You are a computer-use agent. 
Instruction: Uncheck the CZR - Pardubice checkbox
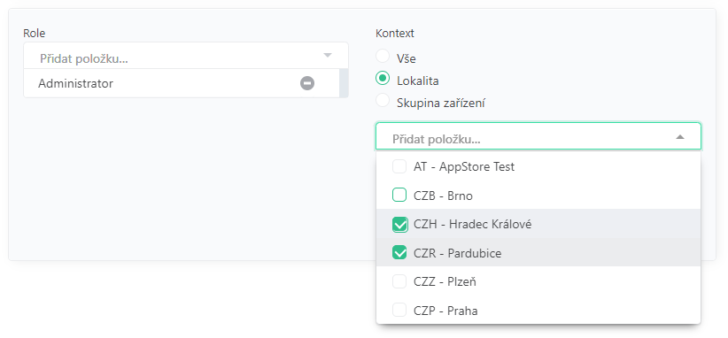click(x=399, y=253)
